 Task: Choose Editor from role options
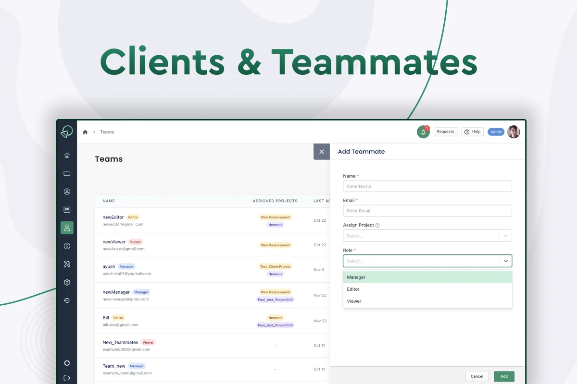[427, 289]
